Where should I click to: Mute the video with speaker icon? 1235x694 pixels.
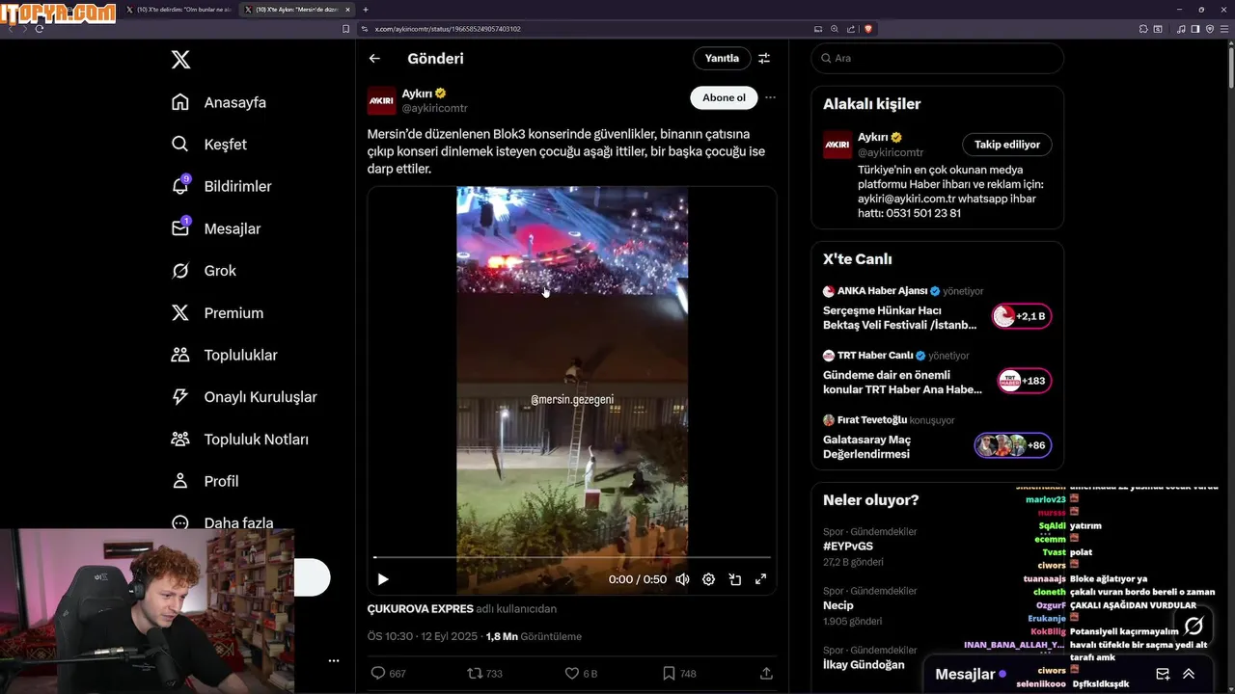click(682, 579)
